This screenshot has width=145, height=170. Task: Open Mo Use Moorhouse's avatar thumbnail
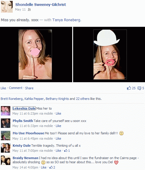(6, 136)
